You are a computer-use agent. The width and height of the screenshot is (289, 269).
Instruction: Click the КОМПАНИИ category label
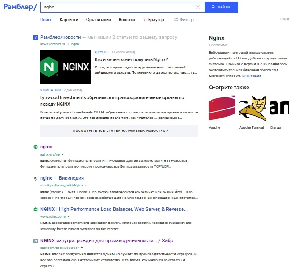pos(50,90)
